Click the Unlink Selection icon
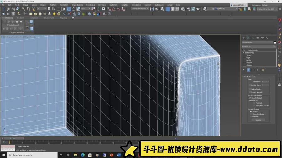The height and width of the screenshot is (158, 282). pyautogui.click(x=29, y=9)
